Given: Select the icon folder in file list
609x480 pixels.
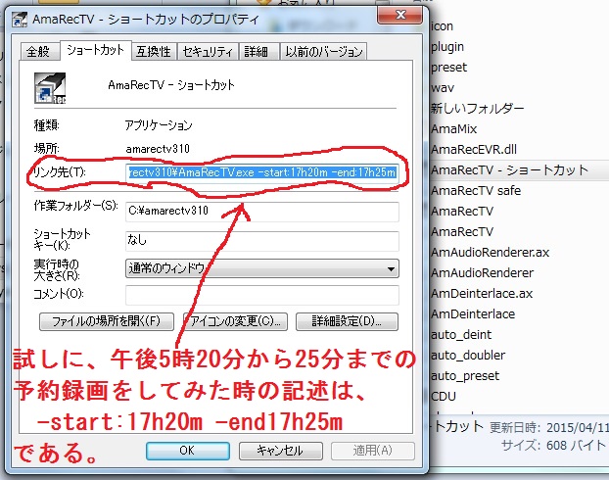Looking at the screenshot, I should point(442,26).
